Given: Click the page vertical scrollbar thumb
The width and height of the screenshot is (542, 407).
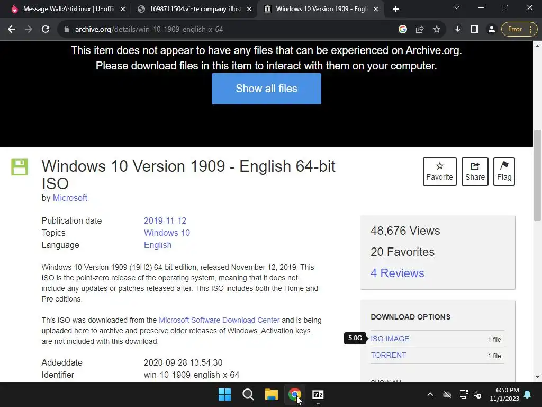Looking at the screenshot, I should click(x=537, y=175).
